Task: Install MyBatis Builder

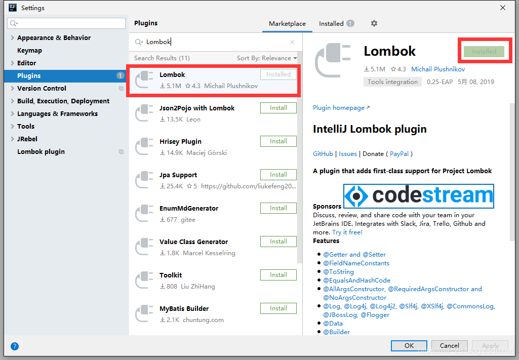Action: click(278, 308)
